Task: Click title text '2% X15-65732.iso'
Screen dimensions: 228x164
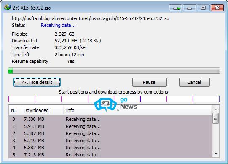Action: (32, 8)
